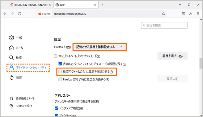Viewport: 203px width, 117px height.
Task: Uncheck 表示したページとファイルのダウンロードの履歴を残す
Action: tap(60, 64)
